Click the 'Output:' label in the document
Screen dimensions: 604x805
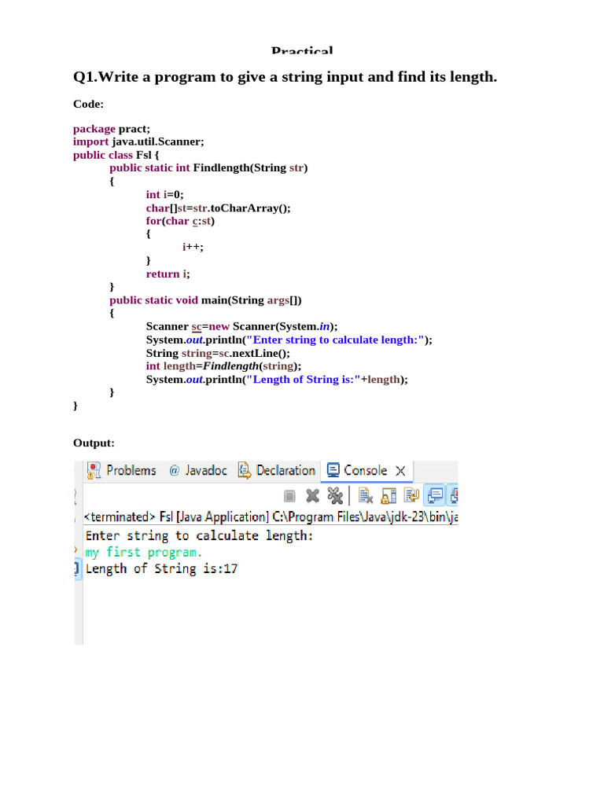94,443
